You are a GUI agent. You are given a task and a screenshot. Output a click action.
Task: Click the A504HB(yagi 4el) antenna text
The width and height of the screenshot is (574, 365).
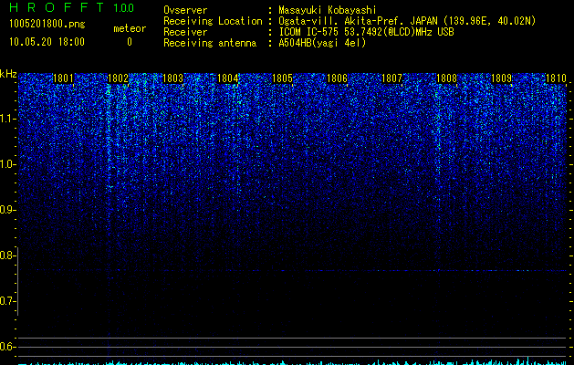322,43
